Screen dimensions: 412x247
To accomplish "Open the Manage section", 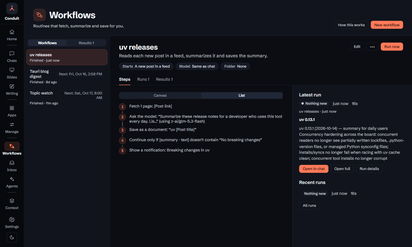I will pos(12,128).
